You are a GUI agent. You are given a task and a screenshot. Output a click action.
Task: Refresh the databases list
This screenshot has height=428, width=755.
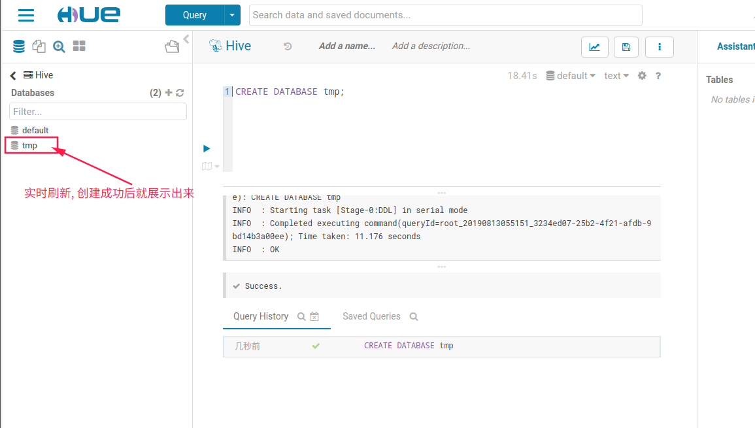[180, 92]
